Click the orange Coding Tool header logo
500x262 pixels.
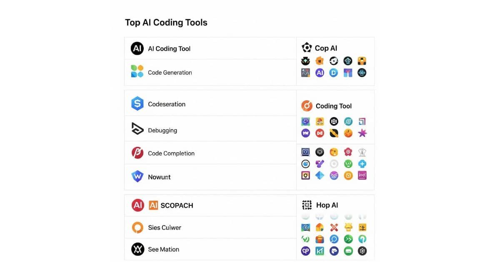point(307,106)
